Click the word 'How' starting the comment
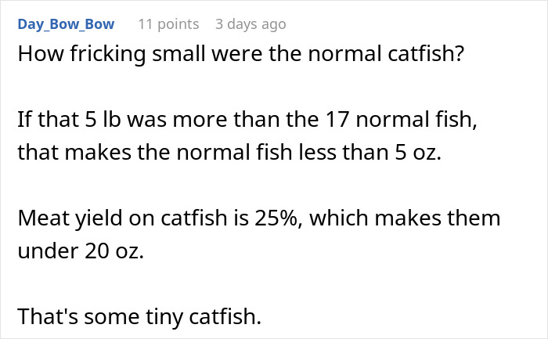 [x=36, y=57]
